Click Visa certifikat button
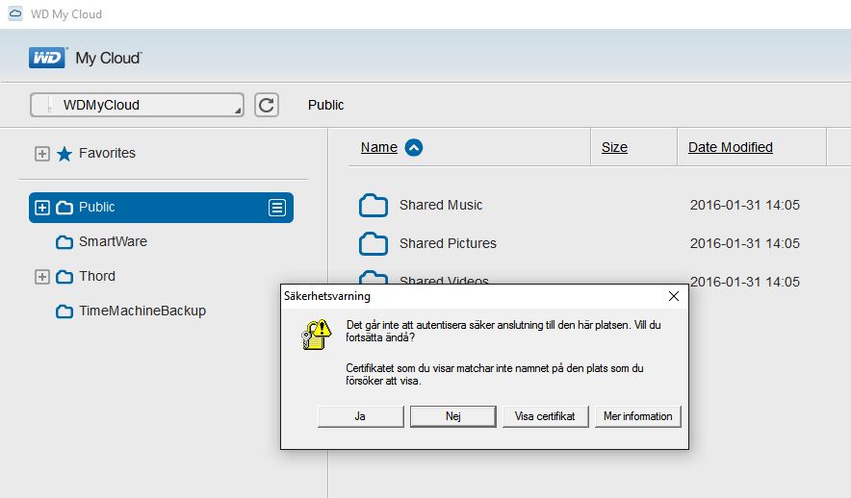851x498 pixels. pyautogui.click(x=546, y=416)
